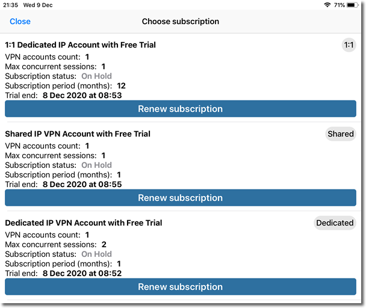This screenshot has width=366, height=308.
Task: Tap trial end date 8 Dec 2020 08:52
Action: pyautogui.click(x=82, y=273)
